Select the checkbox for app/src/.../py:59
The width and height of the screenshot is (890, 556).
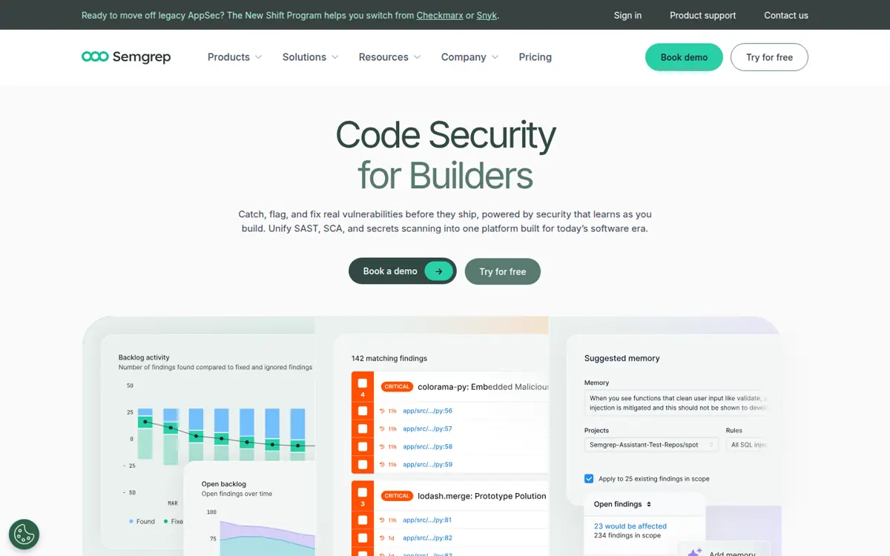(x=363, y=464)
